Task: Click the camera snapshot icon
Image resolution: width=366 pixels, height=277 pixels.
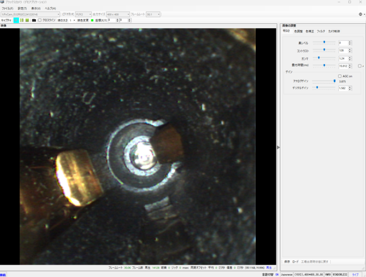Action: click(34, 20)
